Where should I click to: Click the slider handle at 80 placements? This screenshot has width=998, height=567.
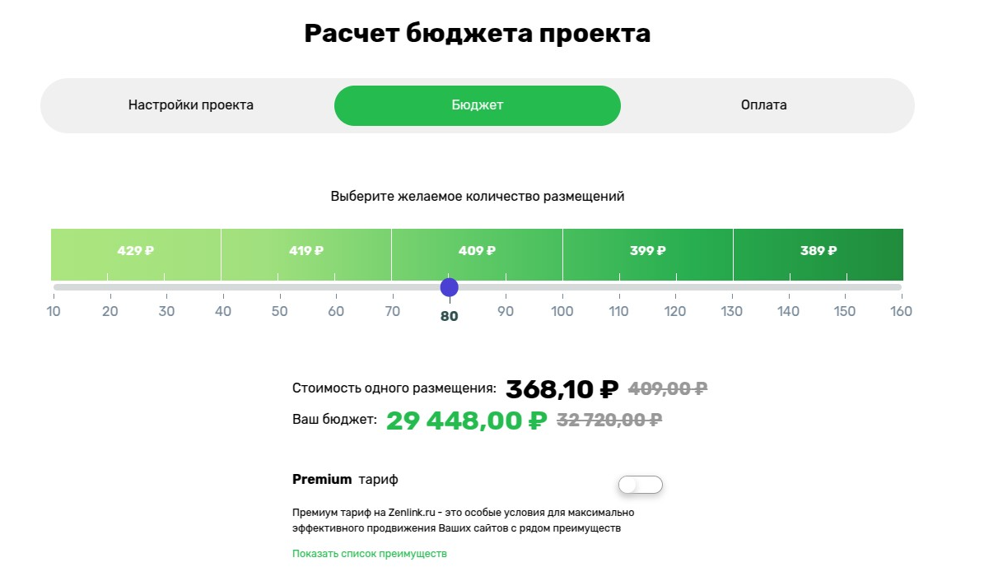click(449, 287)
